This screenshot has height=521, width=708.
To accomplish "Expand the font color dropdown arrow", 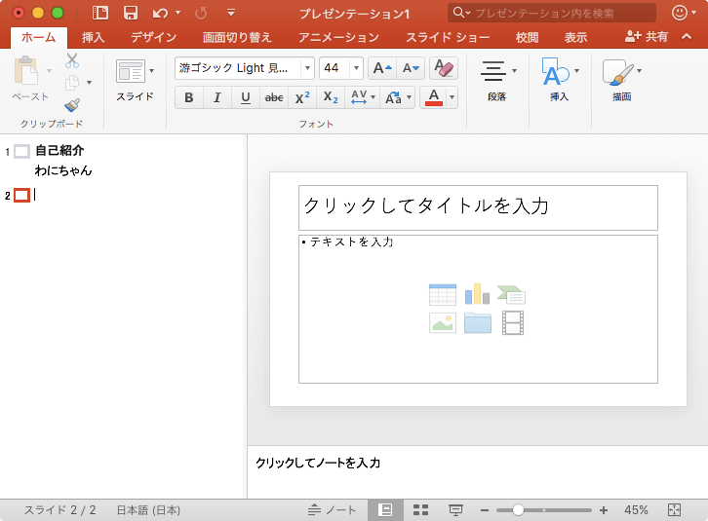I will tap(452, 97).
